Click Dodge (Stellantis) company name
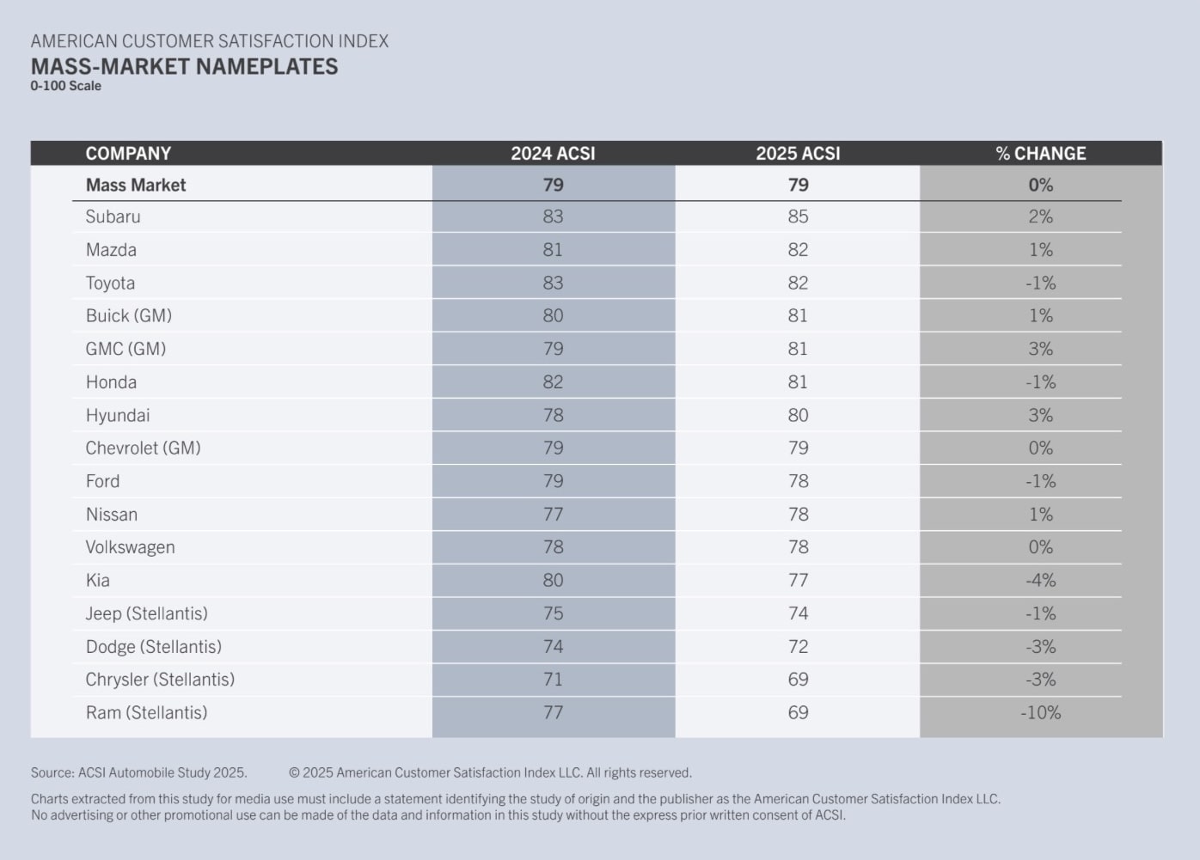 (153, 647)
